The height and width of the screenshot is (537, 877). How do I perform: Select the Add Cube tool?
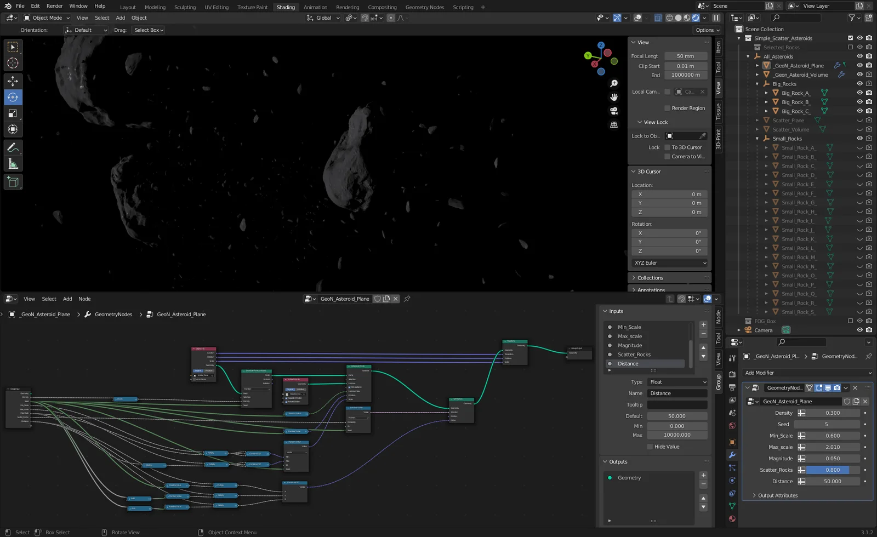13,182
